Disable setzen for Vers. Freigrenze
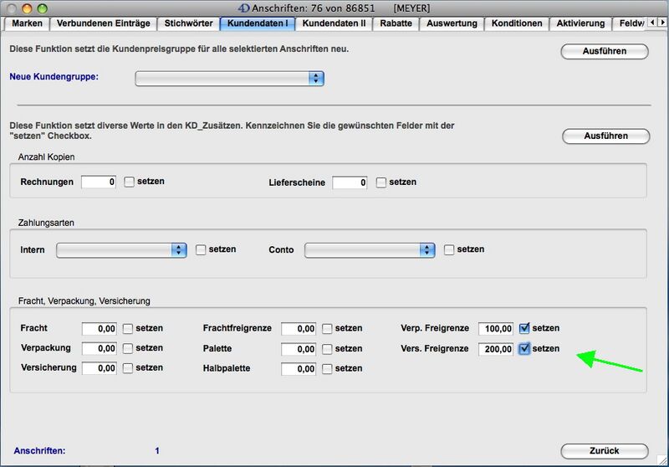Viewport: 669px width, 467px height. pos(524,349)
